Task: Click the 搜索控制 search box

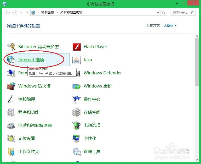Action: point(183,13)
